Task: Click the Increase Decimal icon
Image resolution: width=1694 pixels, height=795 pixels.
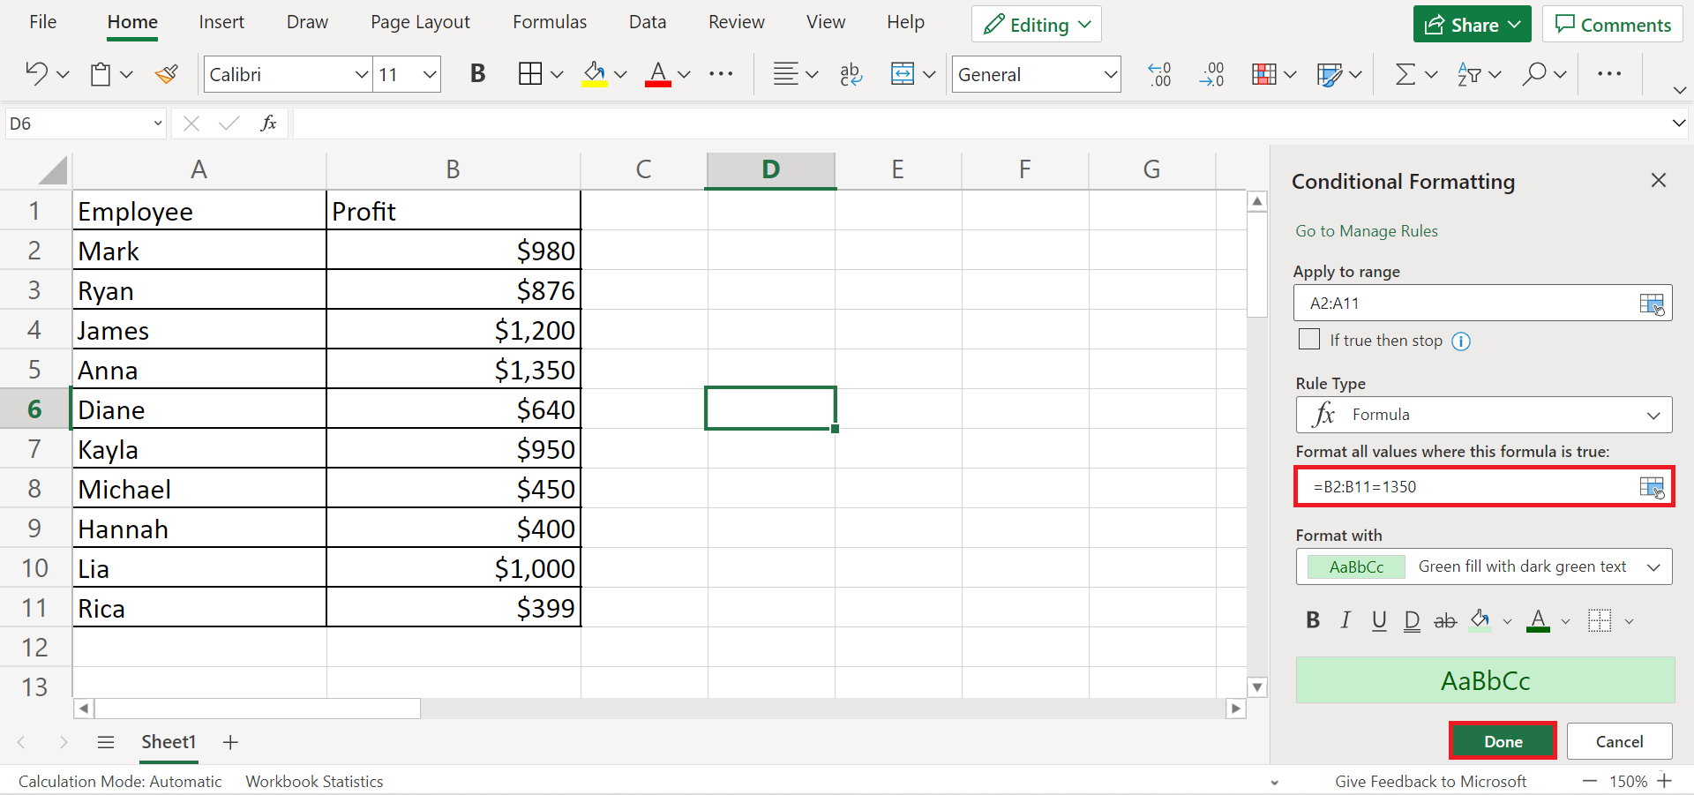Action: pyautogui.click(x=1159, y=74)
